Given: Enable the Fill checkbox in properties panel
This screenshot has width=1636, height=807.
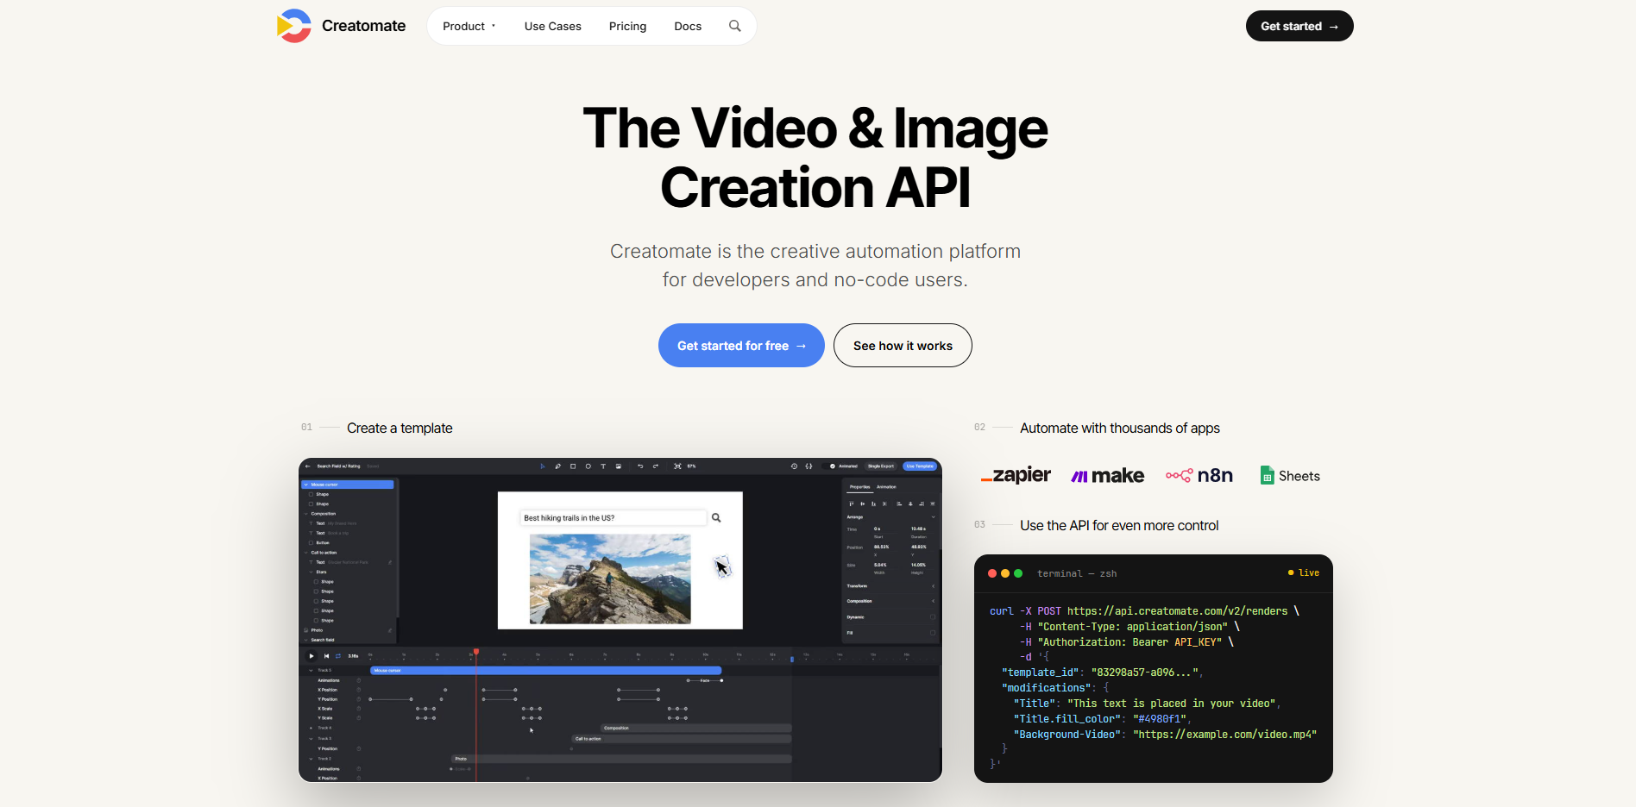Looking at the screenshot, I should tap(933, 633).
